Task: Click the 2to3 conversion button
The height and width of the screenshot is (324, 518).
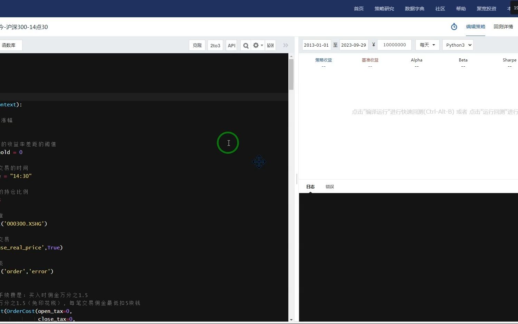Action: click(215, 45)
